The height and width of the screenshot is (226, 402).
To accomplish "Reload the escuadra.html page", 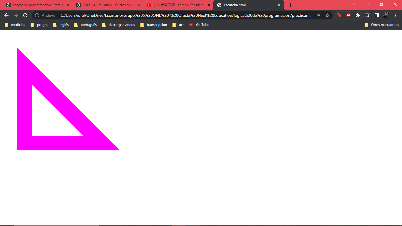I will [25, 15].
